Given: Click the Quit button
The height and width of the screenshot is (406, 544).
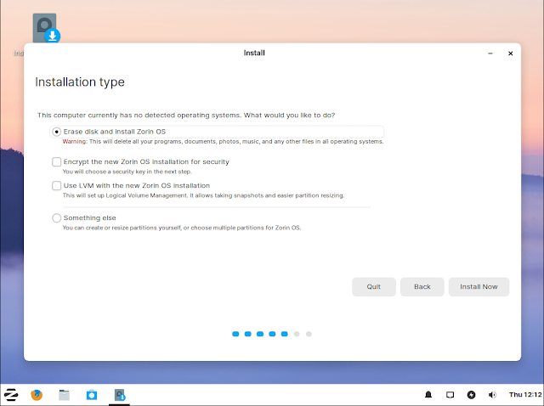Looking at the screenshot, I should (x=374, y=287).
